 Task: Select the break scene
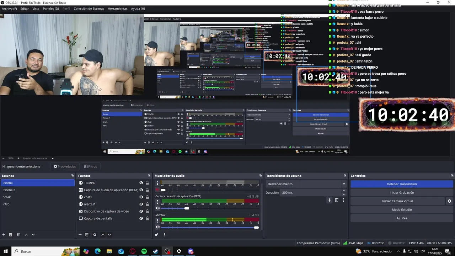[x=37, y=197]
